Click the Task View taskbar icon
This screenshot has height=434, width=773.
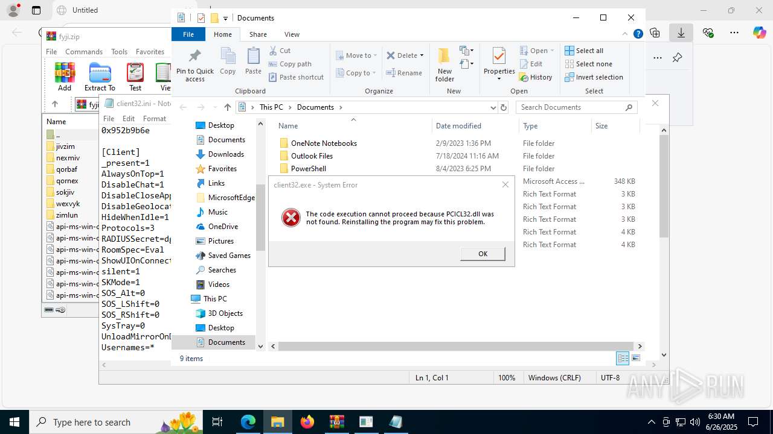[x=218, y=422]
